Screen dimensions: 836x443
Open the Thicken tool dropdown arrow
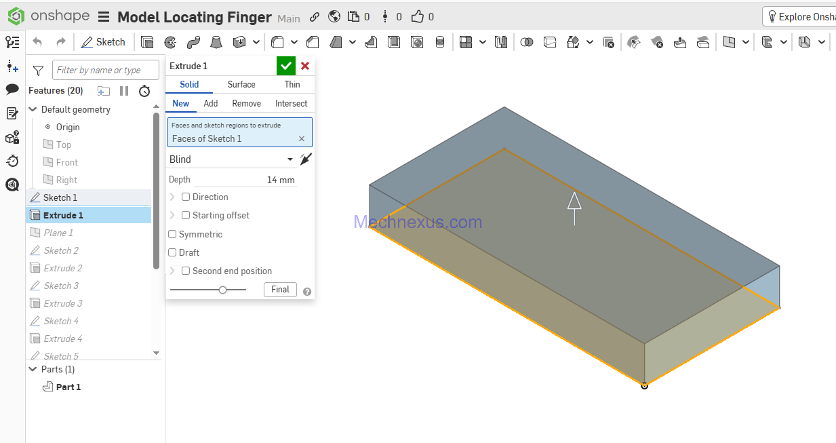point(256,42)
